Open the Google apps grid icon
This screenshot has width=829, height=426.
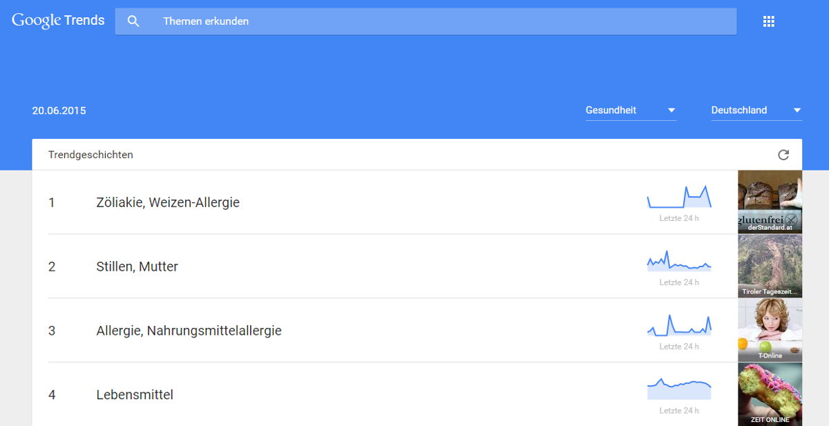coord(769,21)
